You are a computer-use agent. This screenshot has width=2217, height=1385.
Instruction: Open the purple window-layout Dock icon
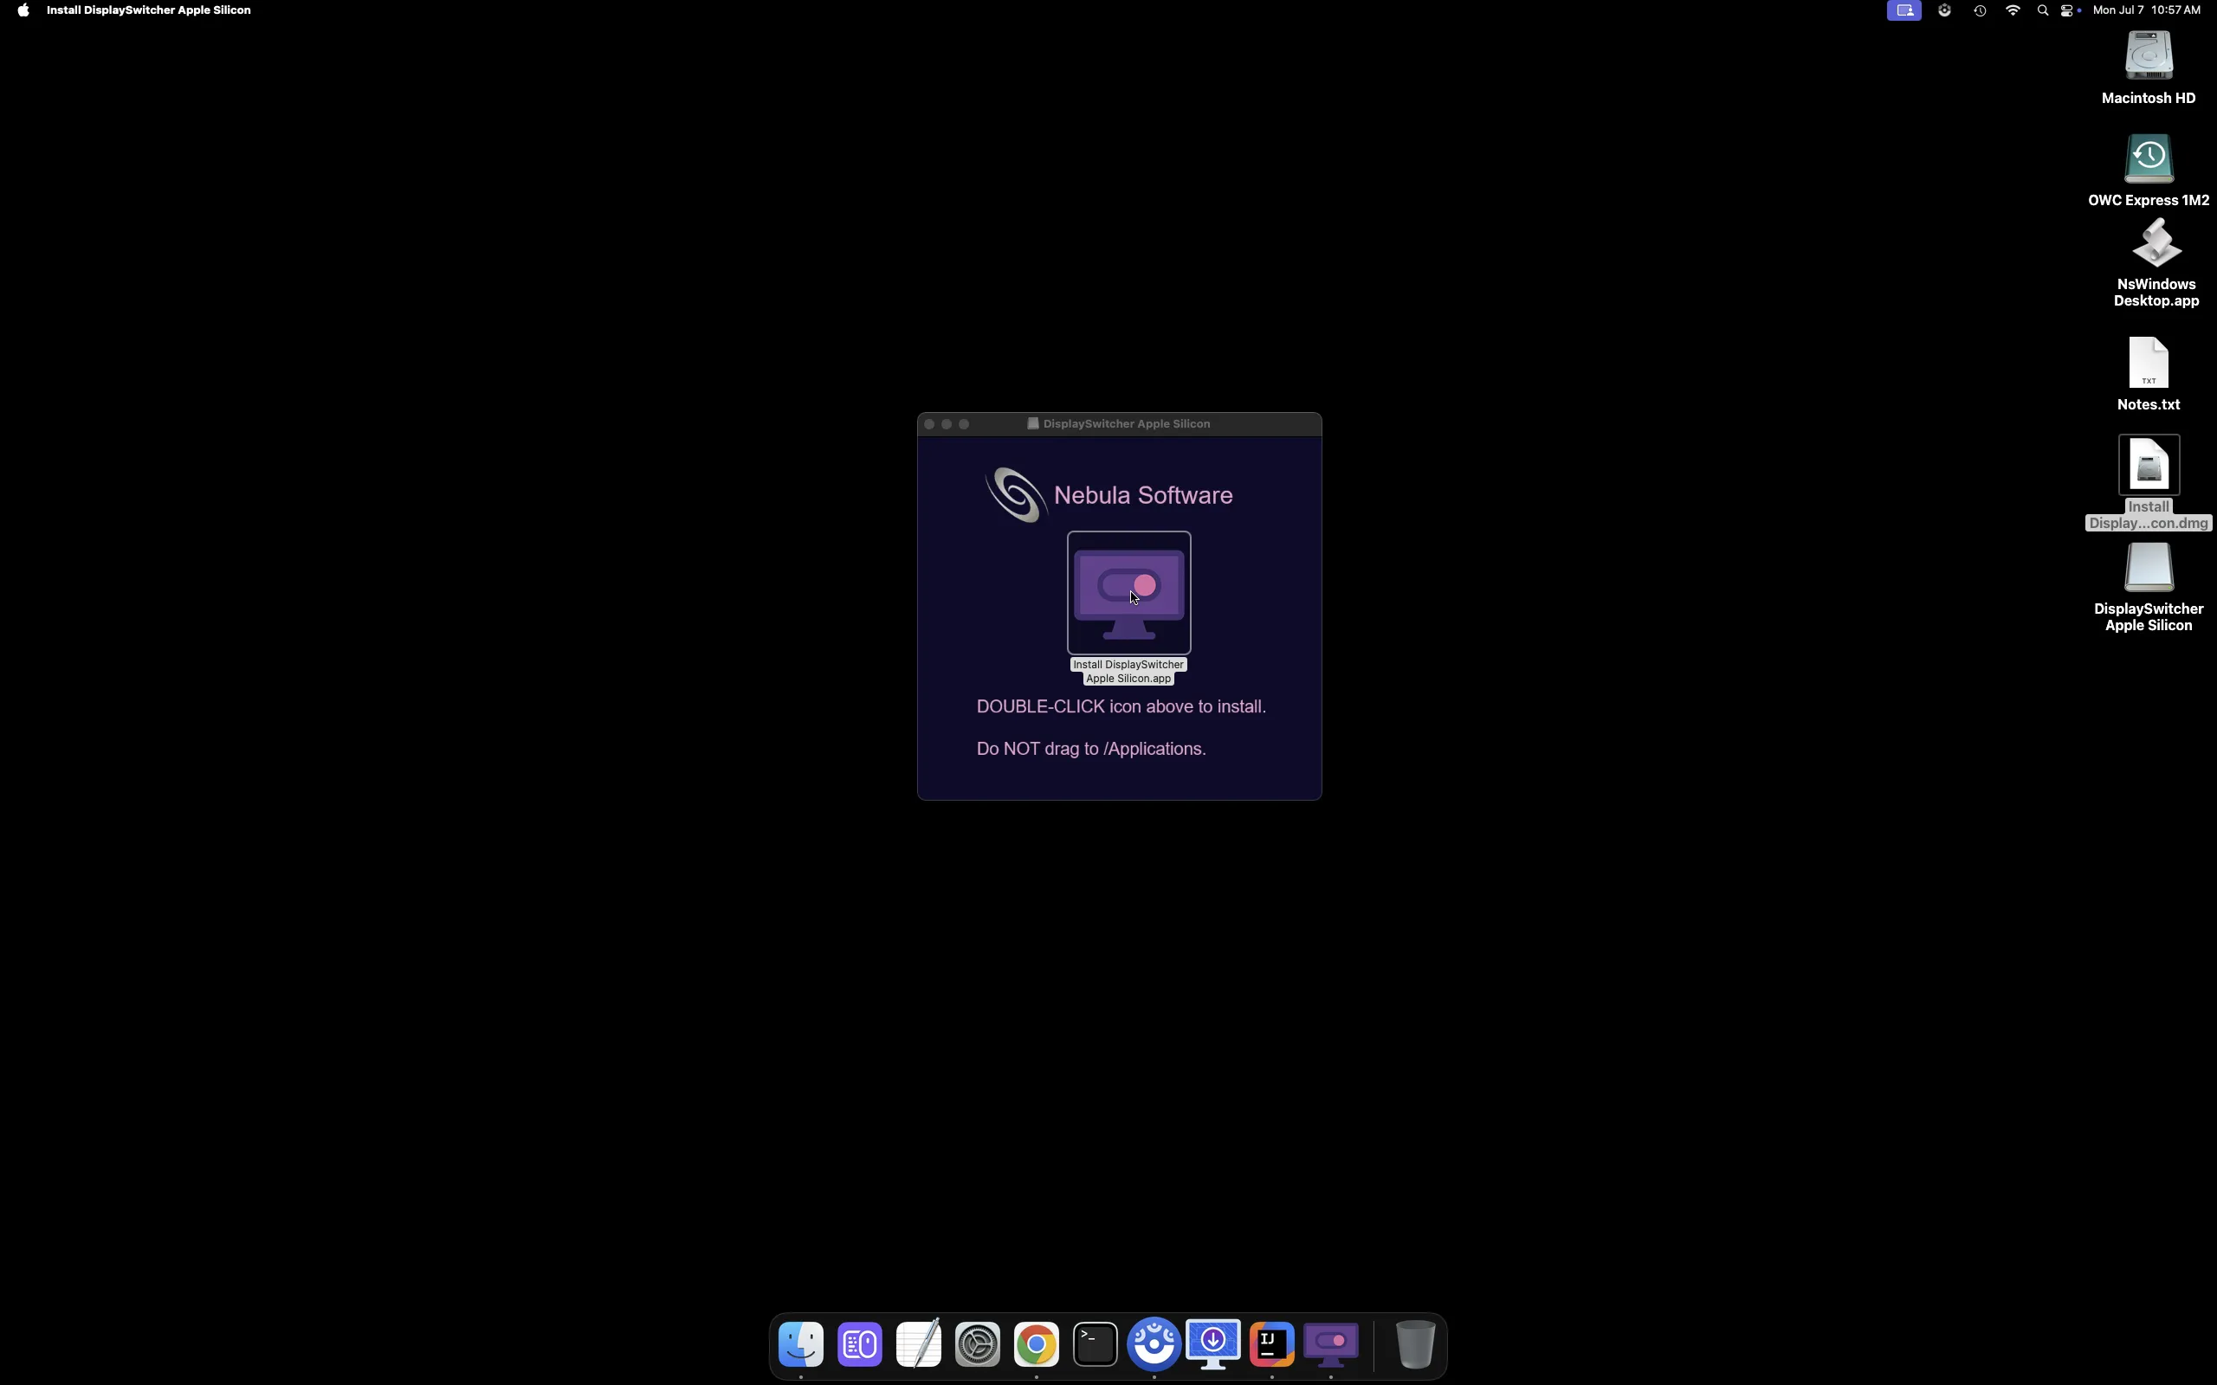click(x=860, y=1344)
